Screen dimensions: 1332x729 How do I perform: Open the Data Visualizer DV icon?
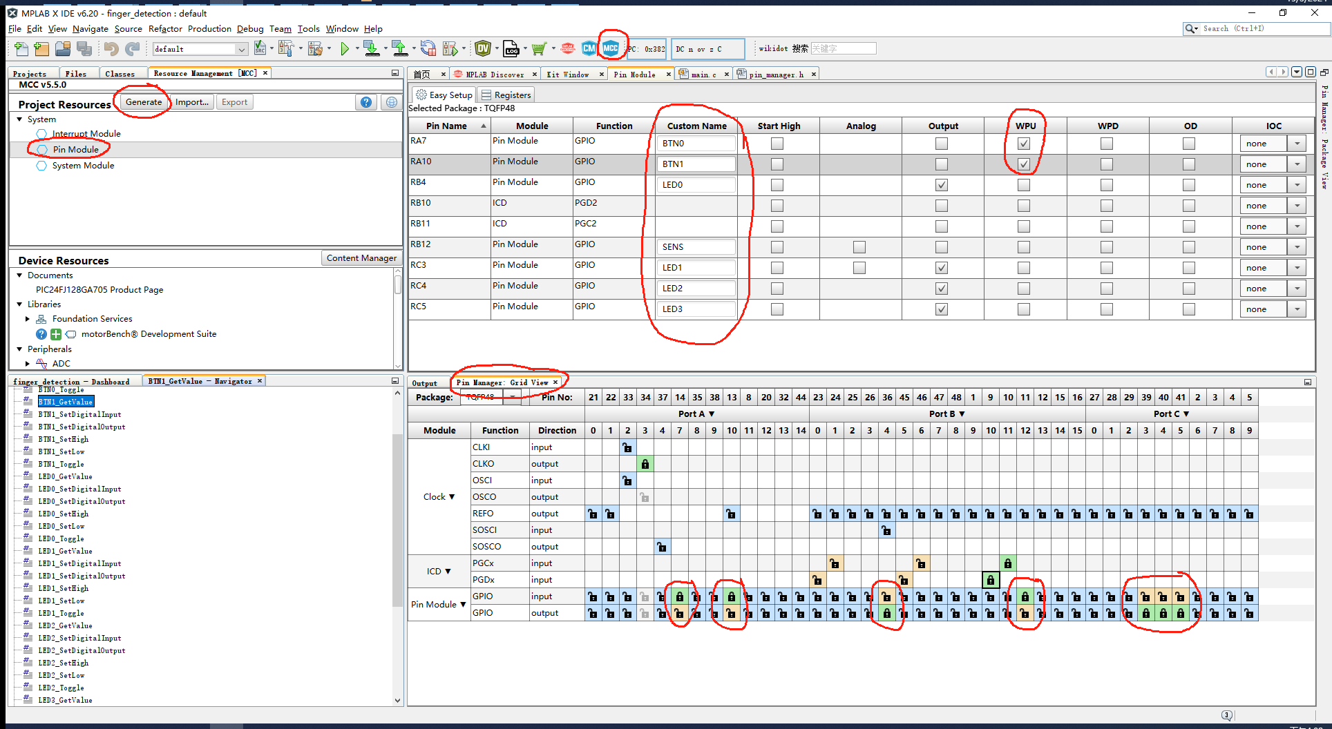tap(483, 48)
